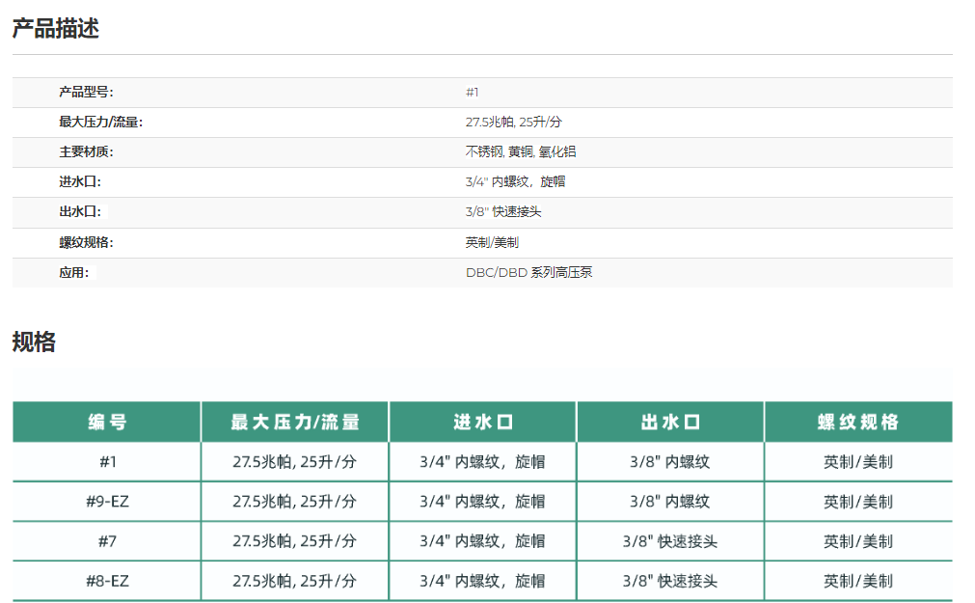Click 3/8" 快速接头 cell in #7 row

[670, 541]
